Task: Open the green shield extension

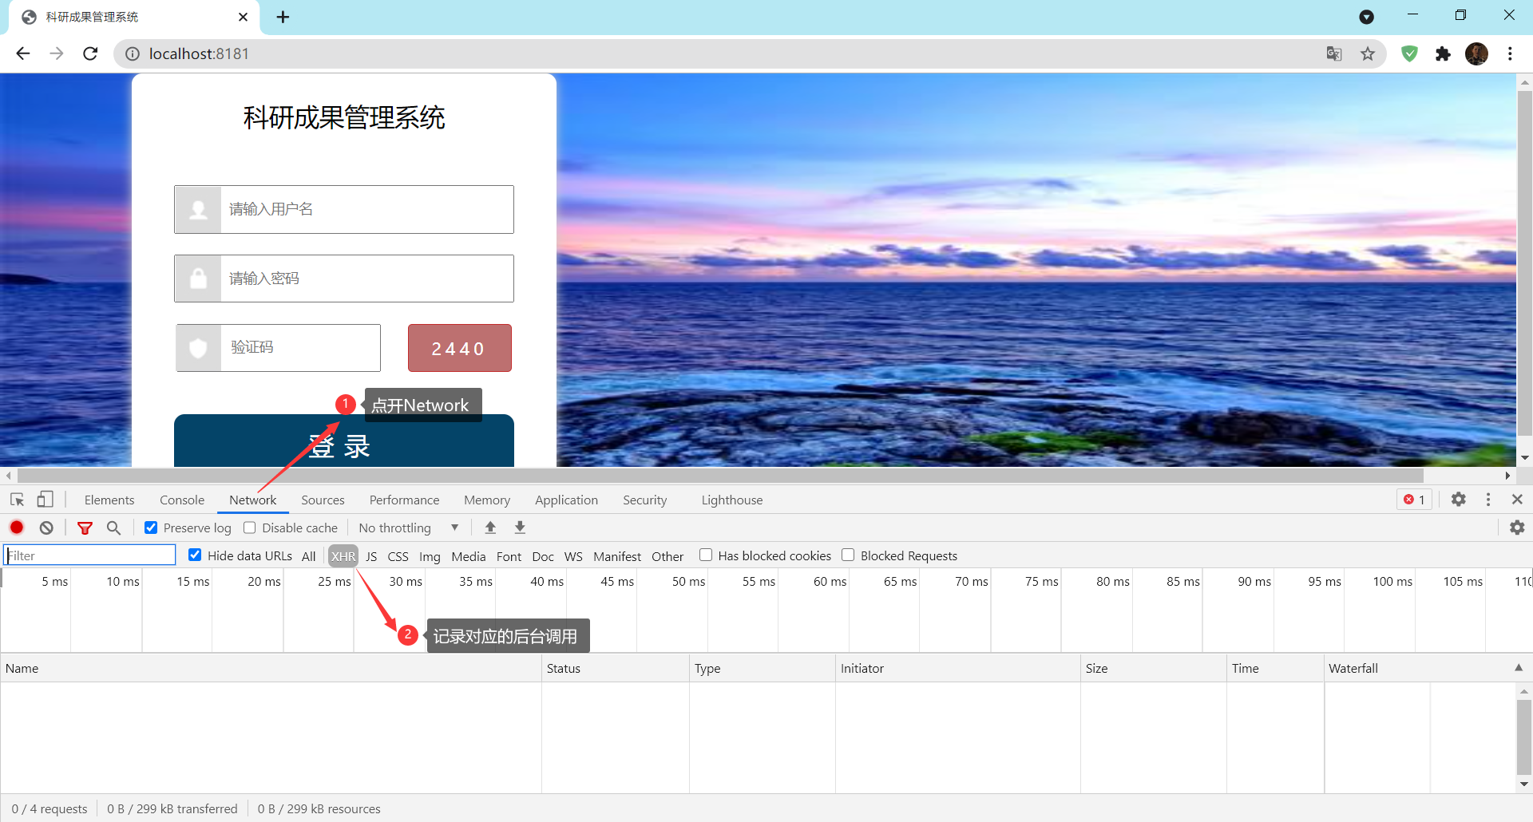Action: point(1409,53)
